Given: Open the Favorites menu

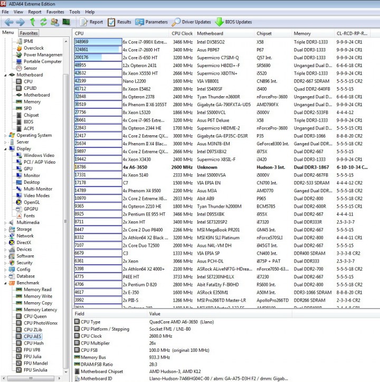Looking at the screenshot, I should 55,12.
